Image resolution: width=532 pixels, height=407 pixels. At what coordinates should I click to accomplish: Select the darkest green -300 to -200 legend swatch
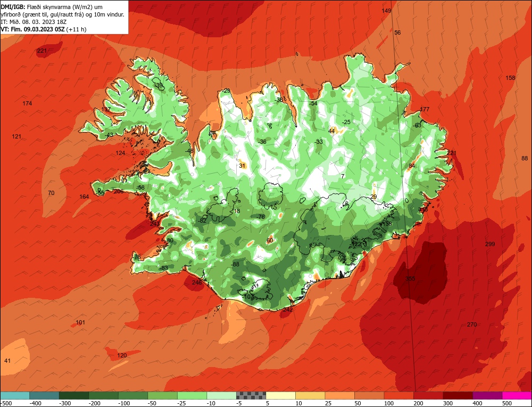pyautogui.click(x=74, y=395)
